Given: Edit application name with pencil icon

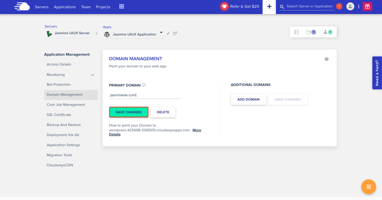Looking at the screenshot, I should click(x=168, y=33).
